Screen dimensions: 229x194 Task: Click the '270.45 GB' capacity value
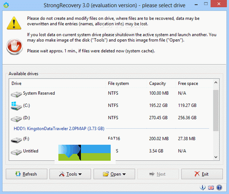coord(158,118)
